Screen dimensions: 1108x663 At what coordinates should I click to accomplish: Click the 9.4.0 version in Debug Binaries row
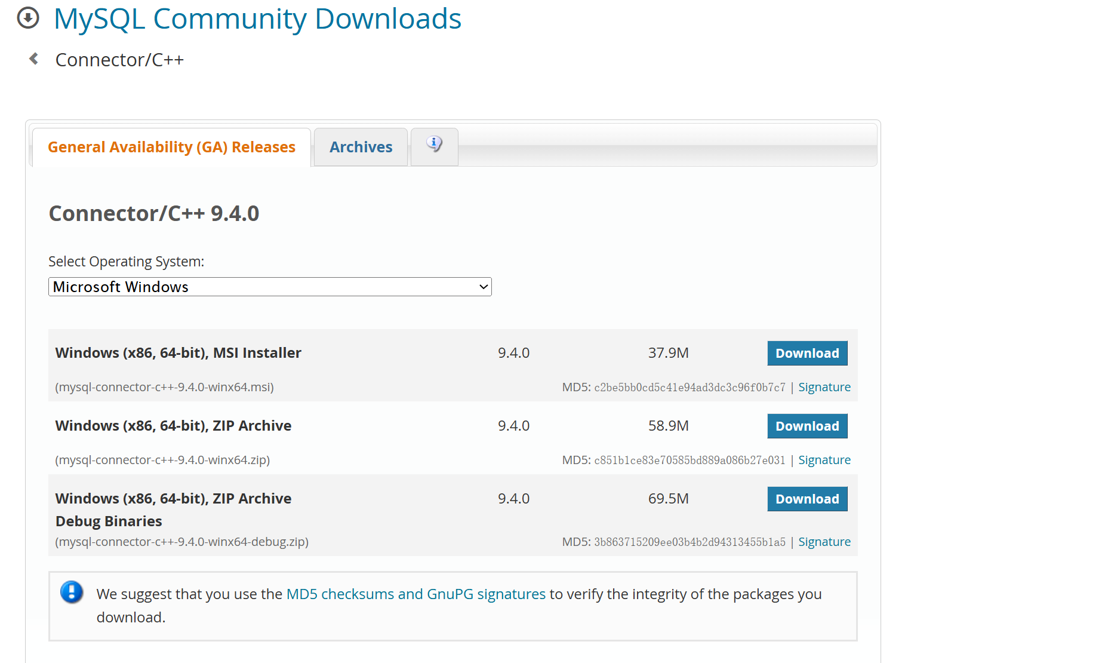(513, 499)
